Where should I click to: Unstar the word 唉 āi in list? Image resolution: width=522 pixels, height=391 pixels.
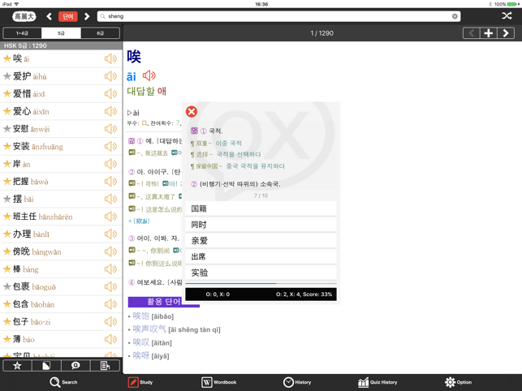(x=7, y=59)
